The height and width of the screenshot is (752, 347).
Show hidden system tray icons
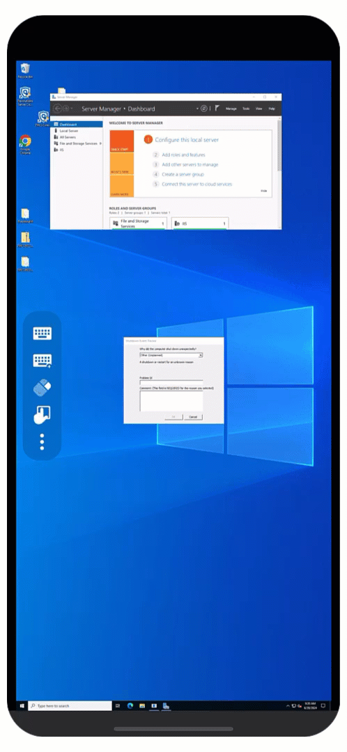pyautogui.click(x=288, y=706)
